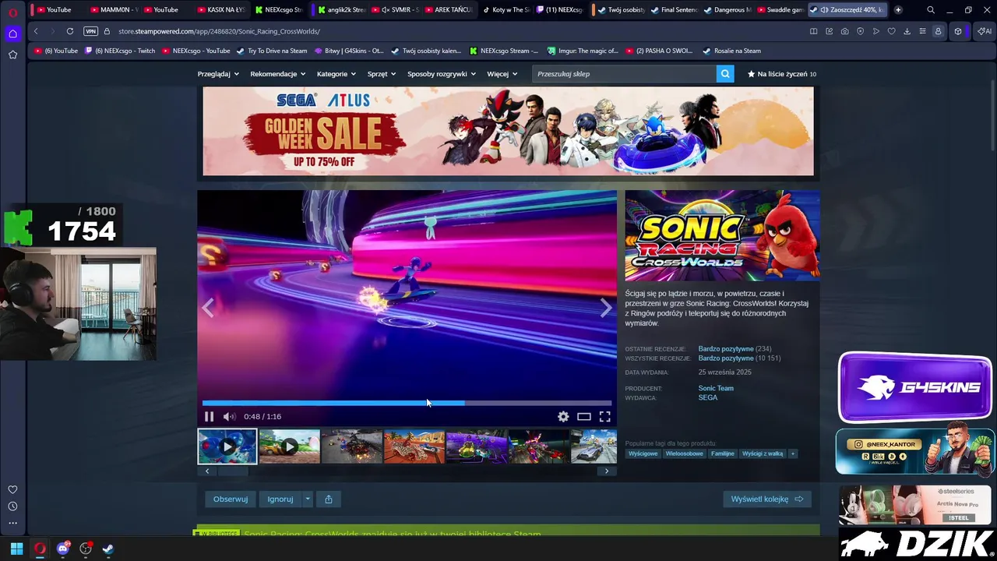Open recent reviews Bardzo pozytywne (234)

(x=735, y=349)
